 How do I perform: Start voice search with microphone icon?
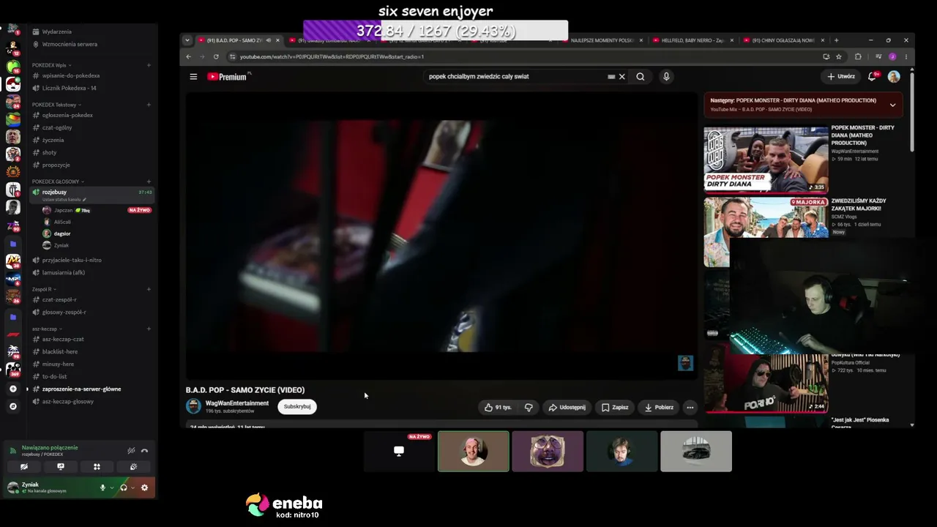(x=666, y=76)
